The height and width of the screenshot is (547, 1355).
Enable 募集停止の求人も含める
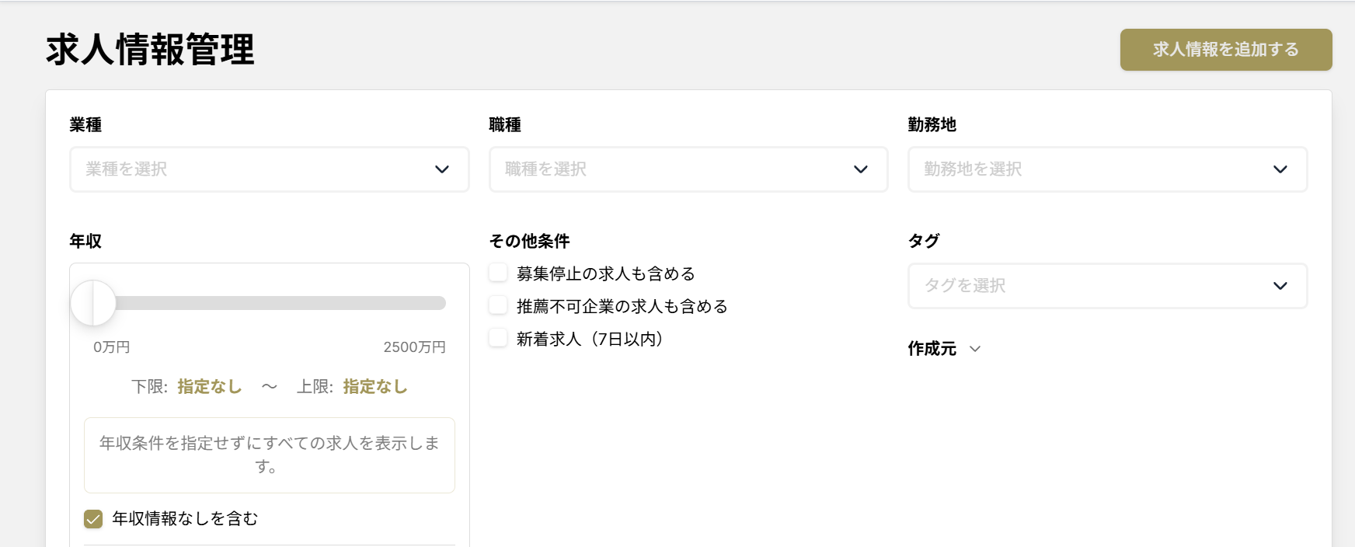tap(497, 273)
